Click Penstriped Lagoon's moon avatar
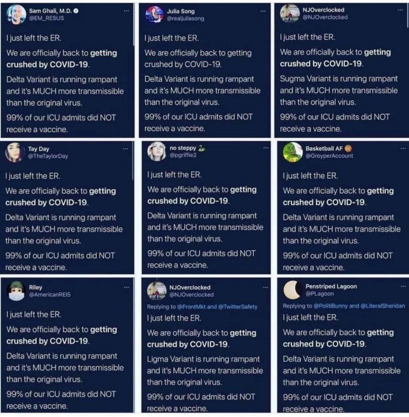 coord(291,290)
